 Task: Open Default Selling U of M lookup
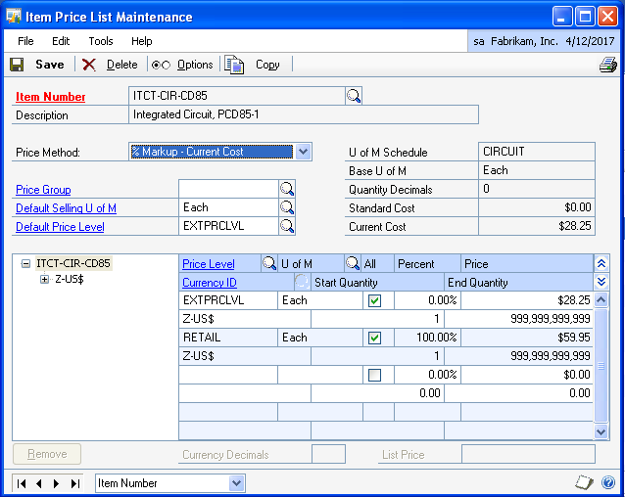tap(287, 207)
